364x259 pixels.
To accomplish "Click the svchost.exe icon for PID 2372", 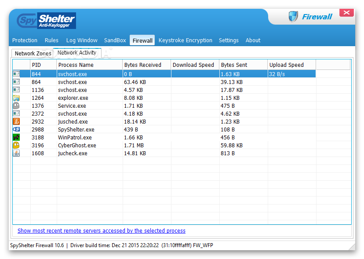I will coord(16,113).
